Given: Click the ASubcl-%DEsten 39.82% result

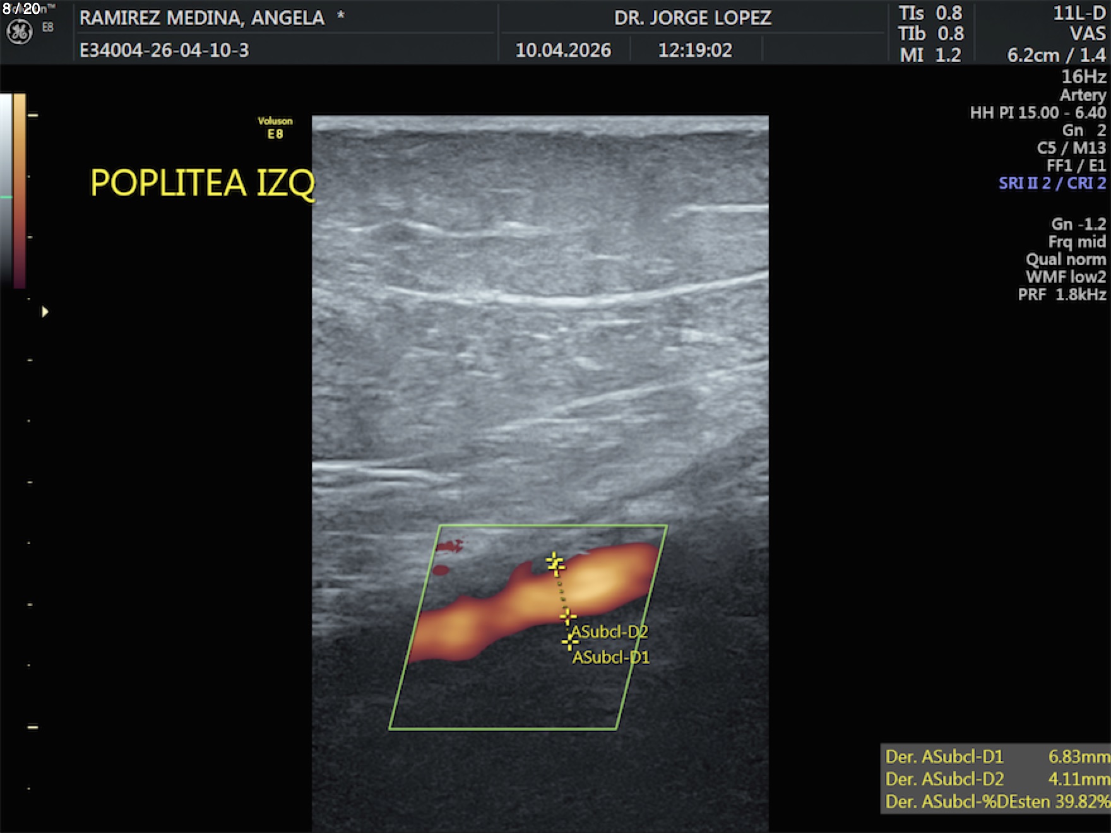Looking at the screenshot, I should [x=996, y=801].
